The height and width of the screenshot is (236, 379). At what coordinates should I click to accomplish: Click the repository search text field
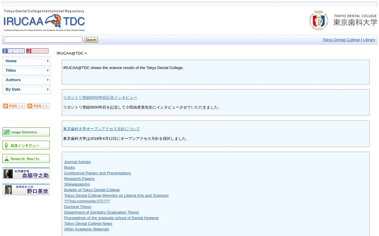click(x=43, y=40)
